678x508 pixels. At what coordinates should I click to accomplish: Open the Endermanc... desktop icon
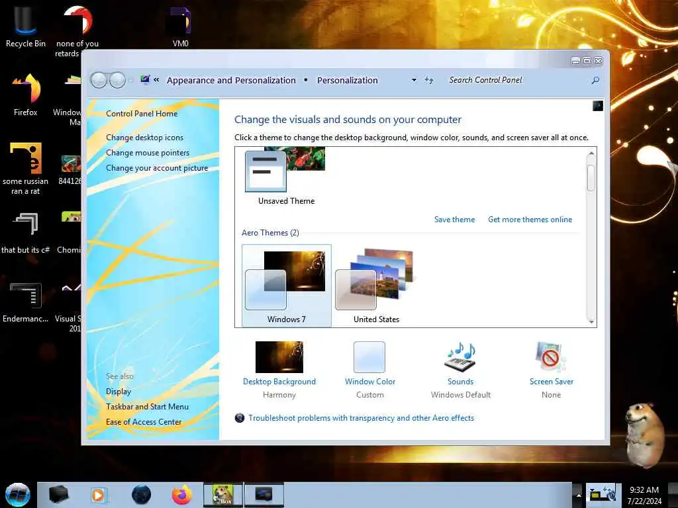click(26, 302)
